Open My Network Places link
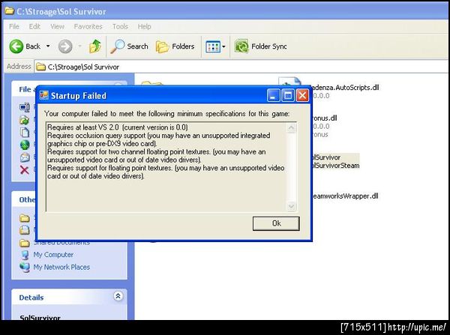This screenshot has width=450, height=335. point(61,267)
